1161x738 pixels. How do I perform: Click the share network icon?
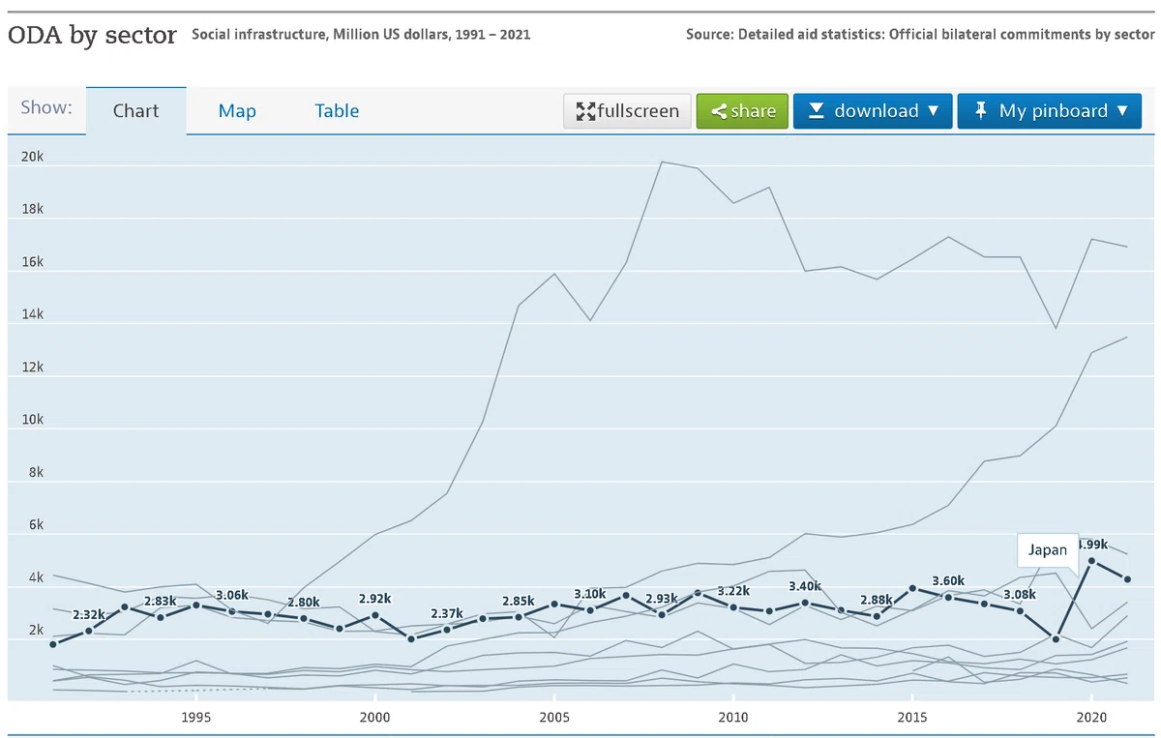(719, 111)
